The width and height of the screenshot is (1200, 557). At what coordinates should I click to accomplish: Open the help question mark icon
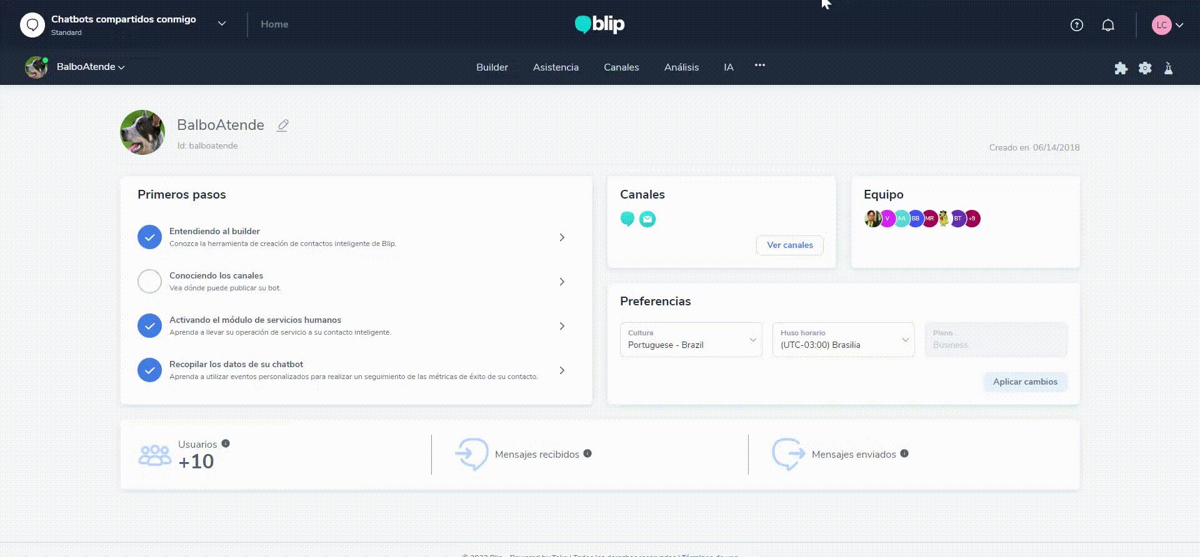pos(1076,25)
